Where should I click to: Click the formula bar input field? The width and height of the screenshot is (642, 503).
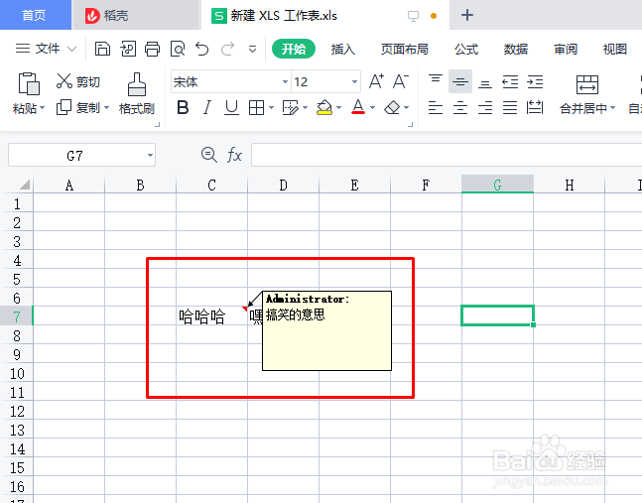point(447,155)
